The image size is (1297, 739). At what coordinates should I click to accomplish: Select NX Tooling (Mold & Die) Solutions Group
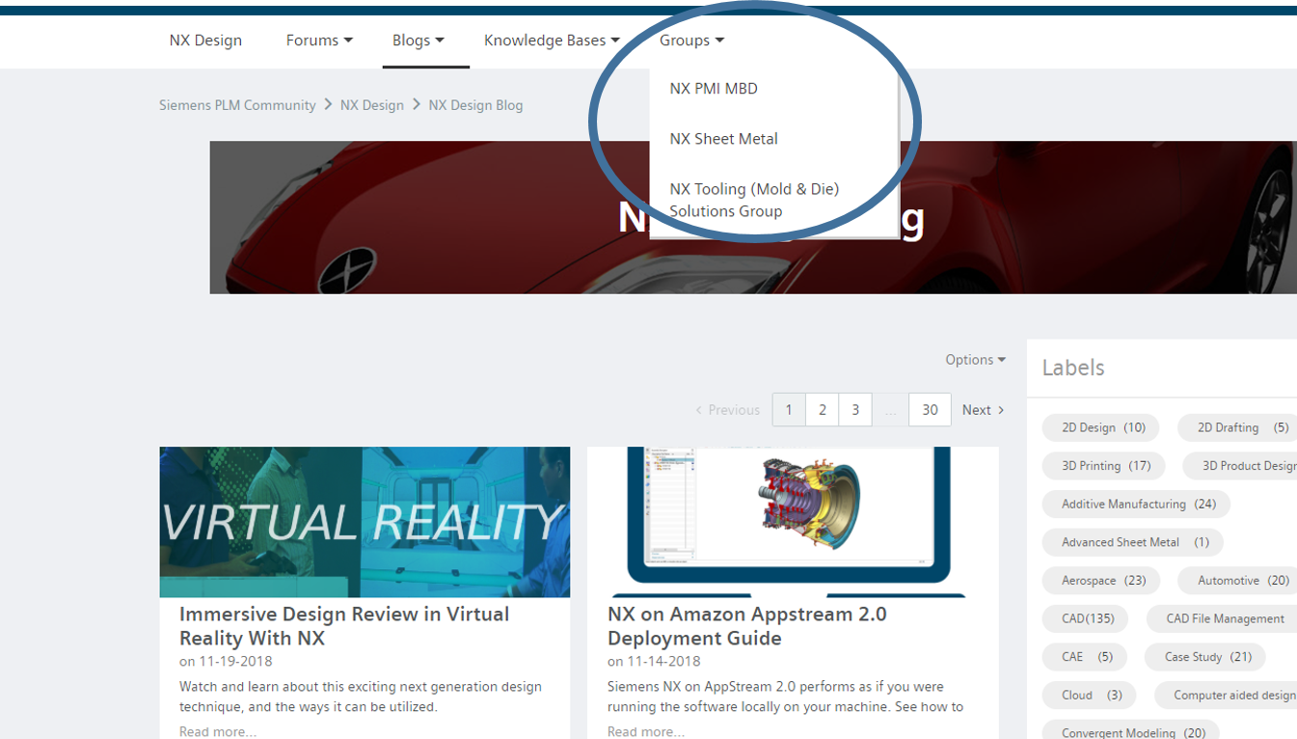[x=754, y=200]
